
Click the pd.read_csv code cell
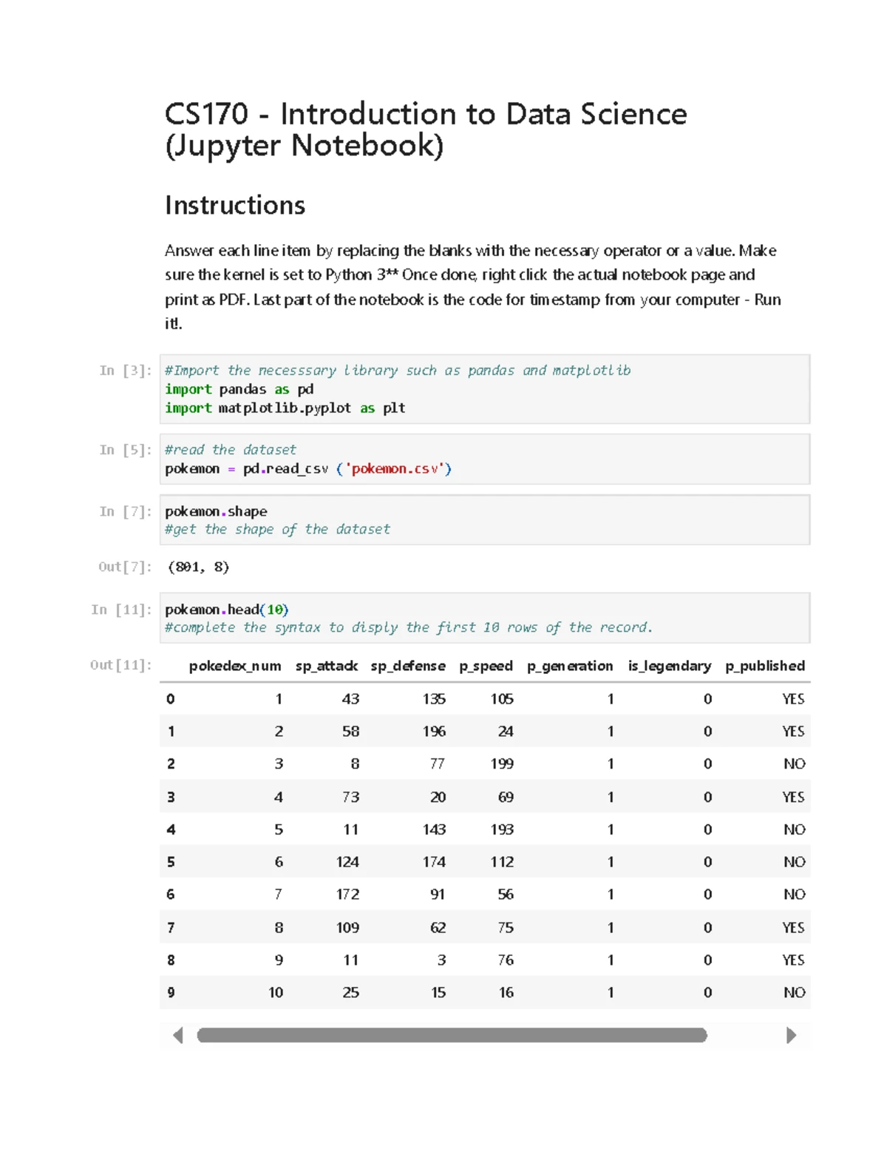pos(485,459)
